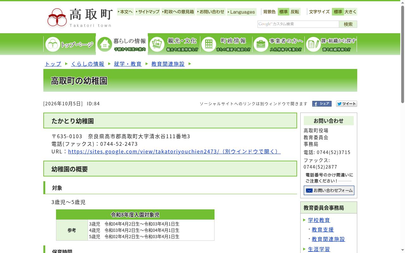The image size is (405, 253).
Task: Select the 対象 subsection heading
Action: [x=57, y=188]
